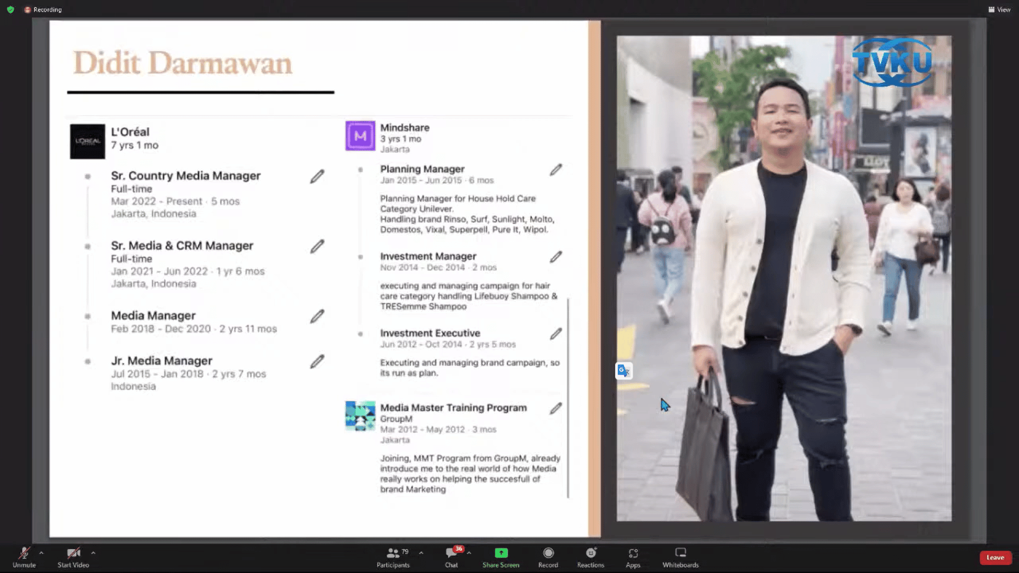Edit the Investment Manager entry
The width and height of the screenshot is (1019, 573).
pos(556,257)
